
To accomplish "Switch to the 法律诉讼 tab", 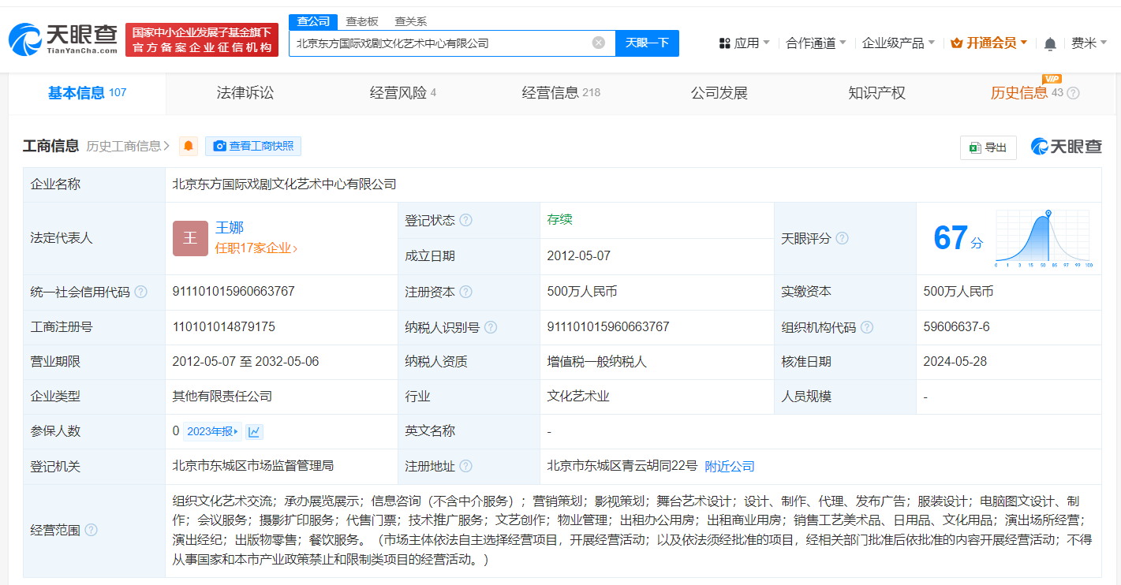I will coord(245,93).
